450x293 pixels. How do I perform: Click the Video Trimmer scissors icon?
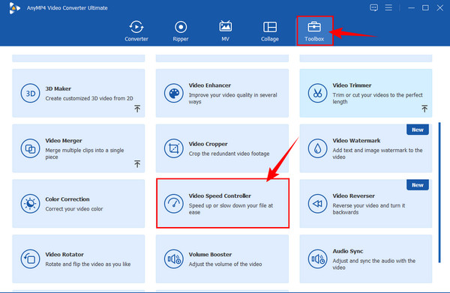[x=317, y=93]
